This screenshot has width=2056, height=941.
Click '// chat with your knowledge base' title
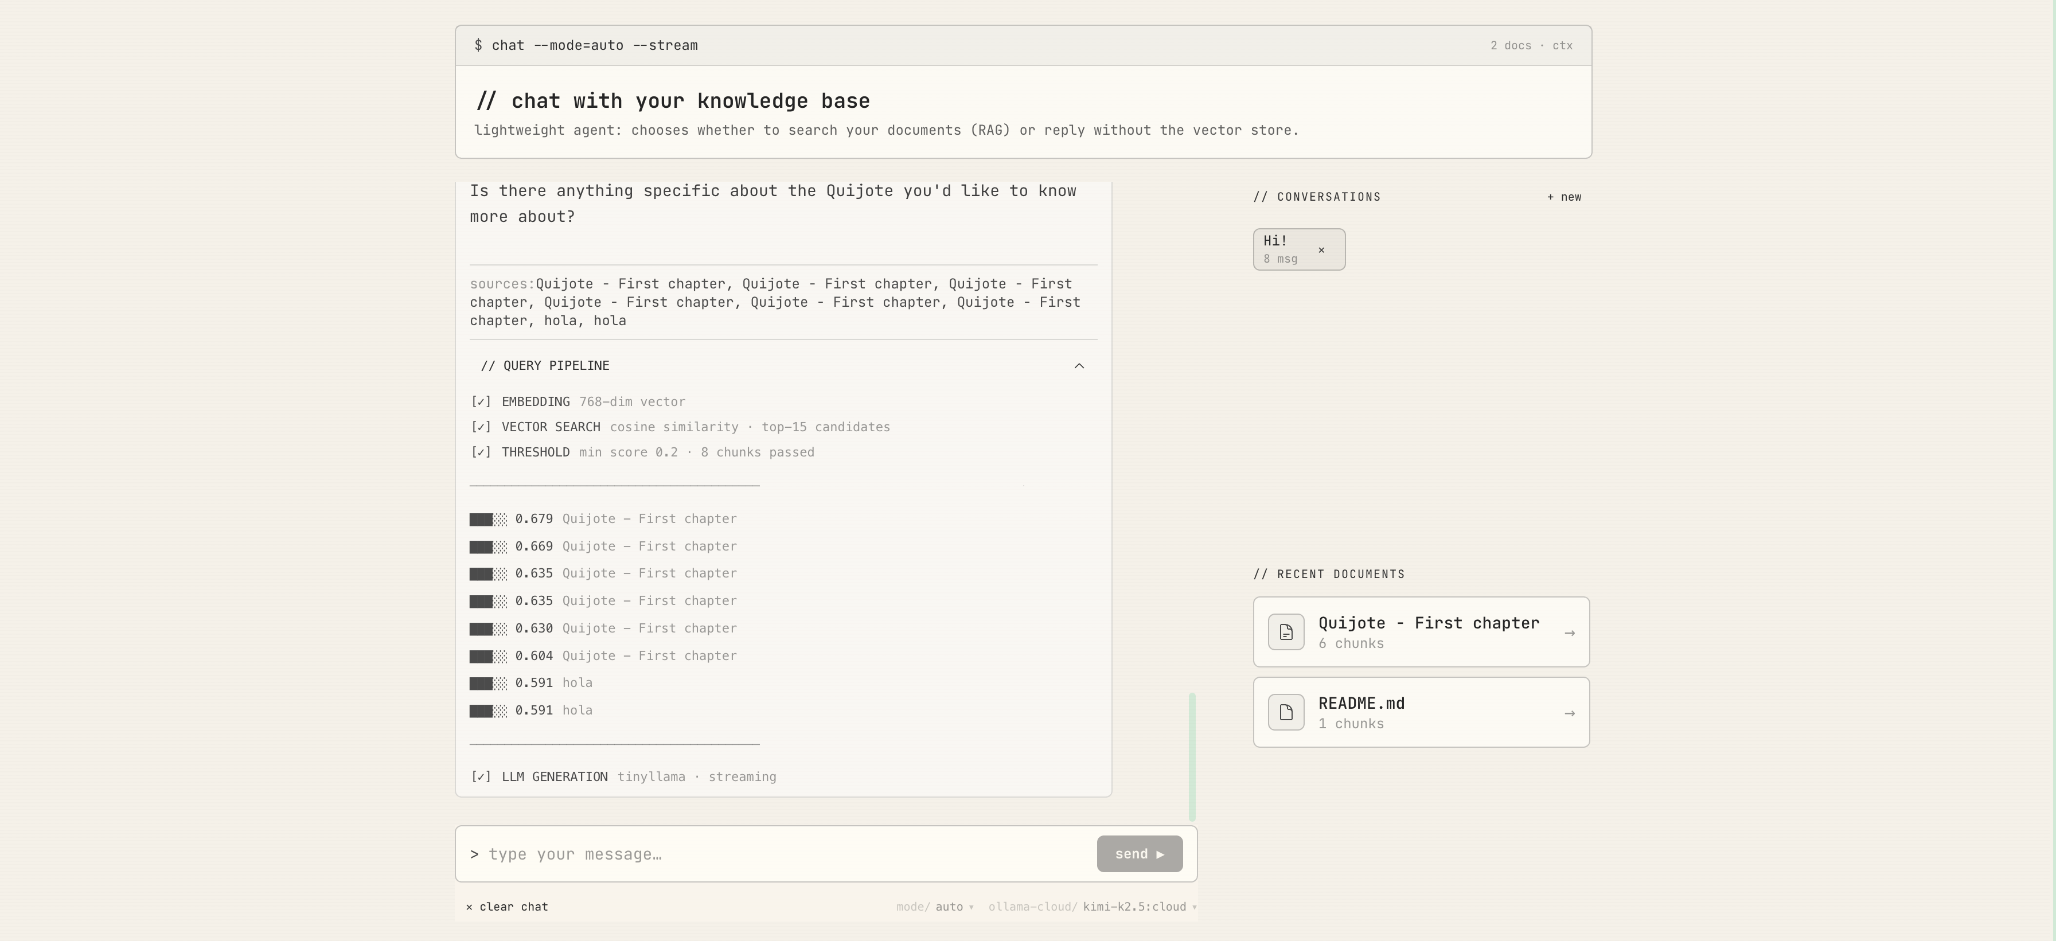coord(673,101)
